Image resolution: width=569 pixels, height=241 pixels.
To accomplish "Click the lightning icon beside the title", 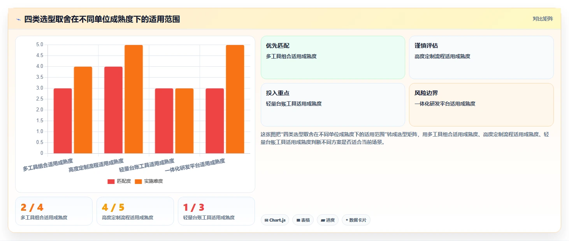I will click(18, 19).
